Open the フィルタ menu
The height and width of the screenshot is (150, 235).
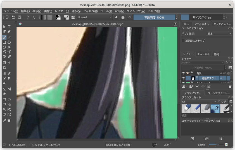(90, 11)
